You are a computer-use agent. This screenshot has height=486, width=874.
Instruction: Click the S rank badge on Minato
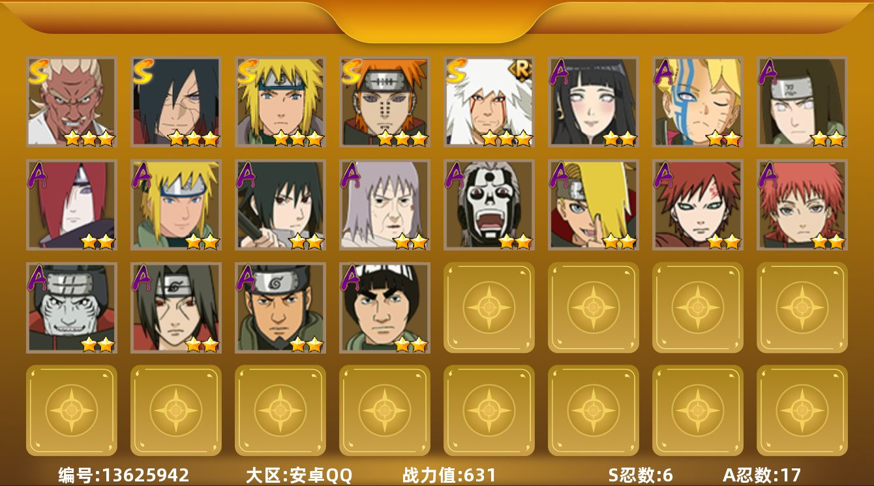(248, 70)
